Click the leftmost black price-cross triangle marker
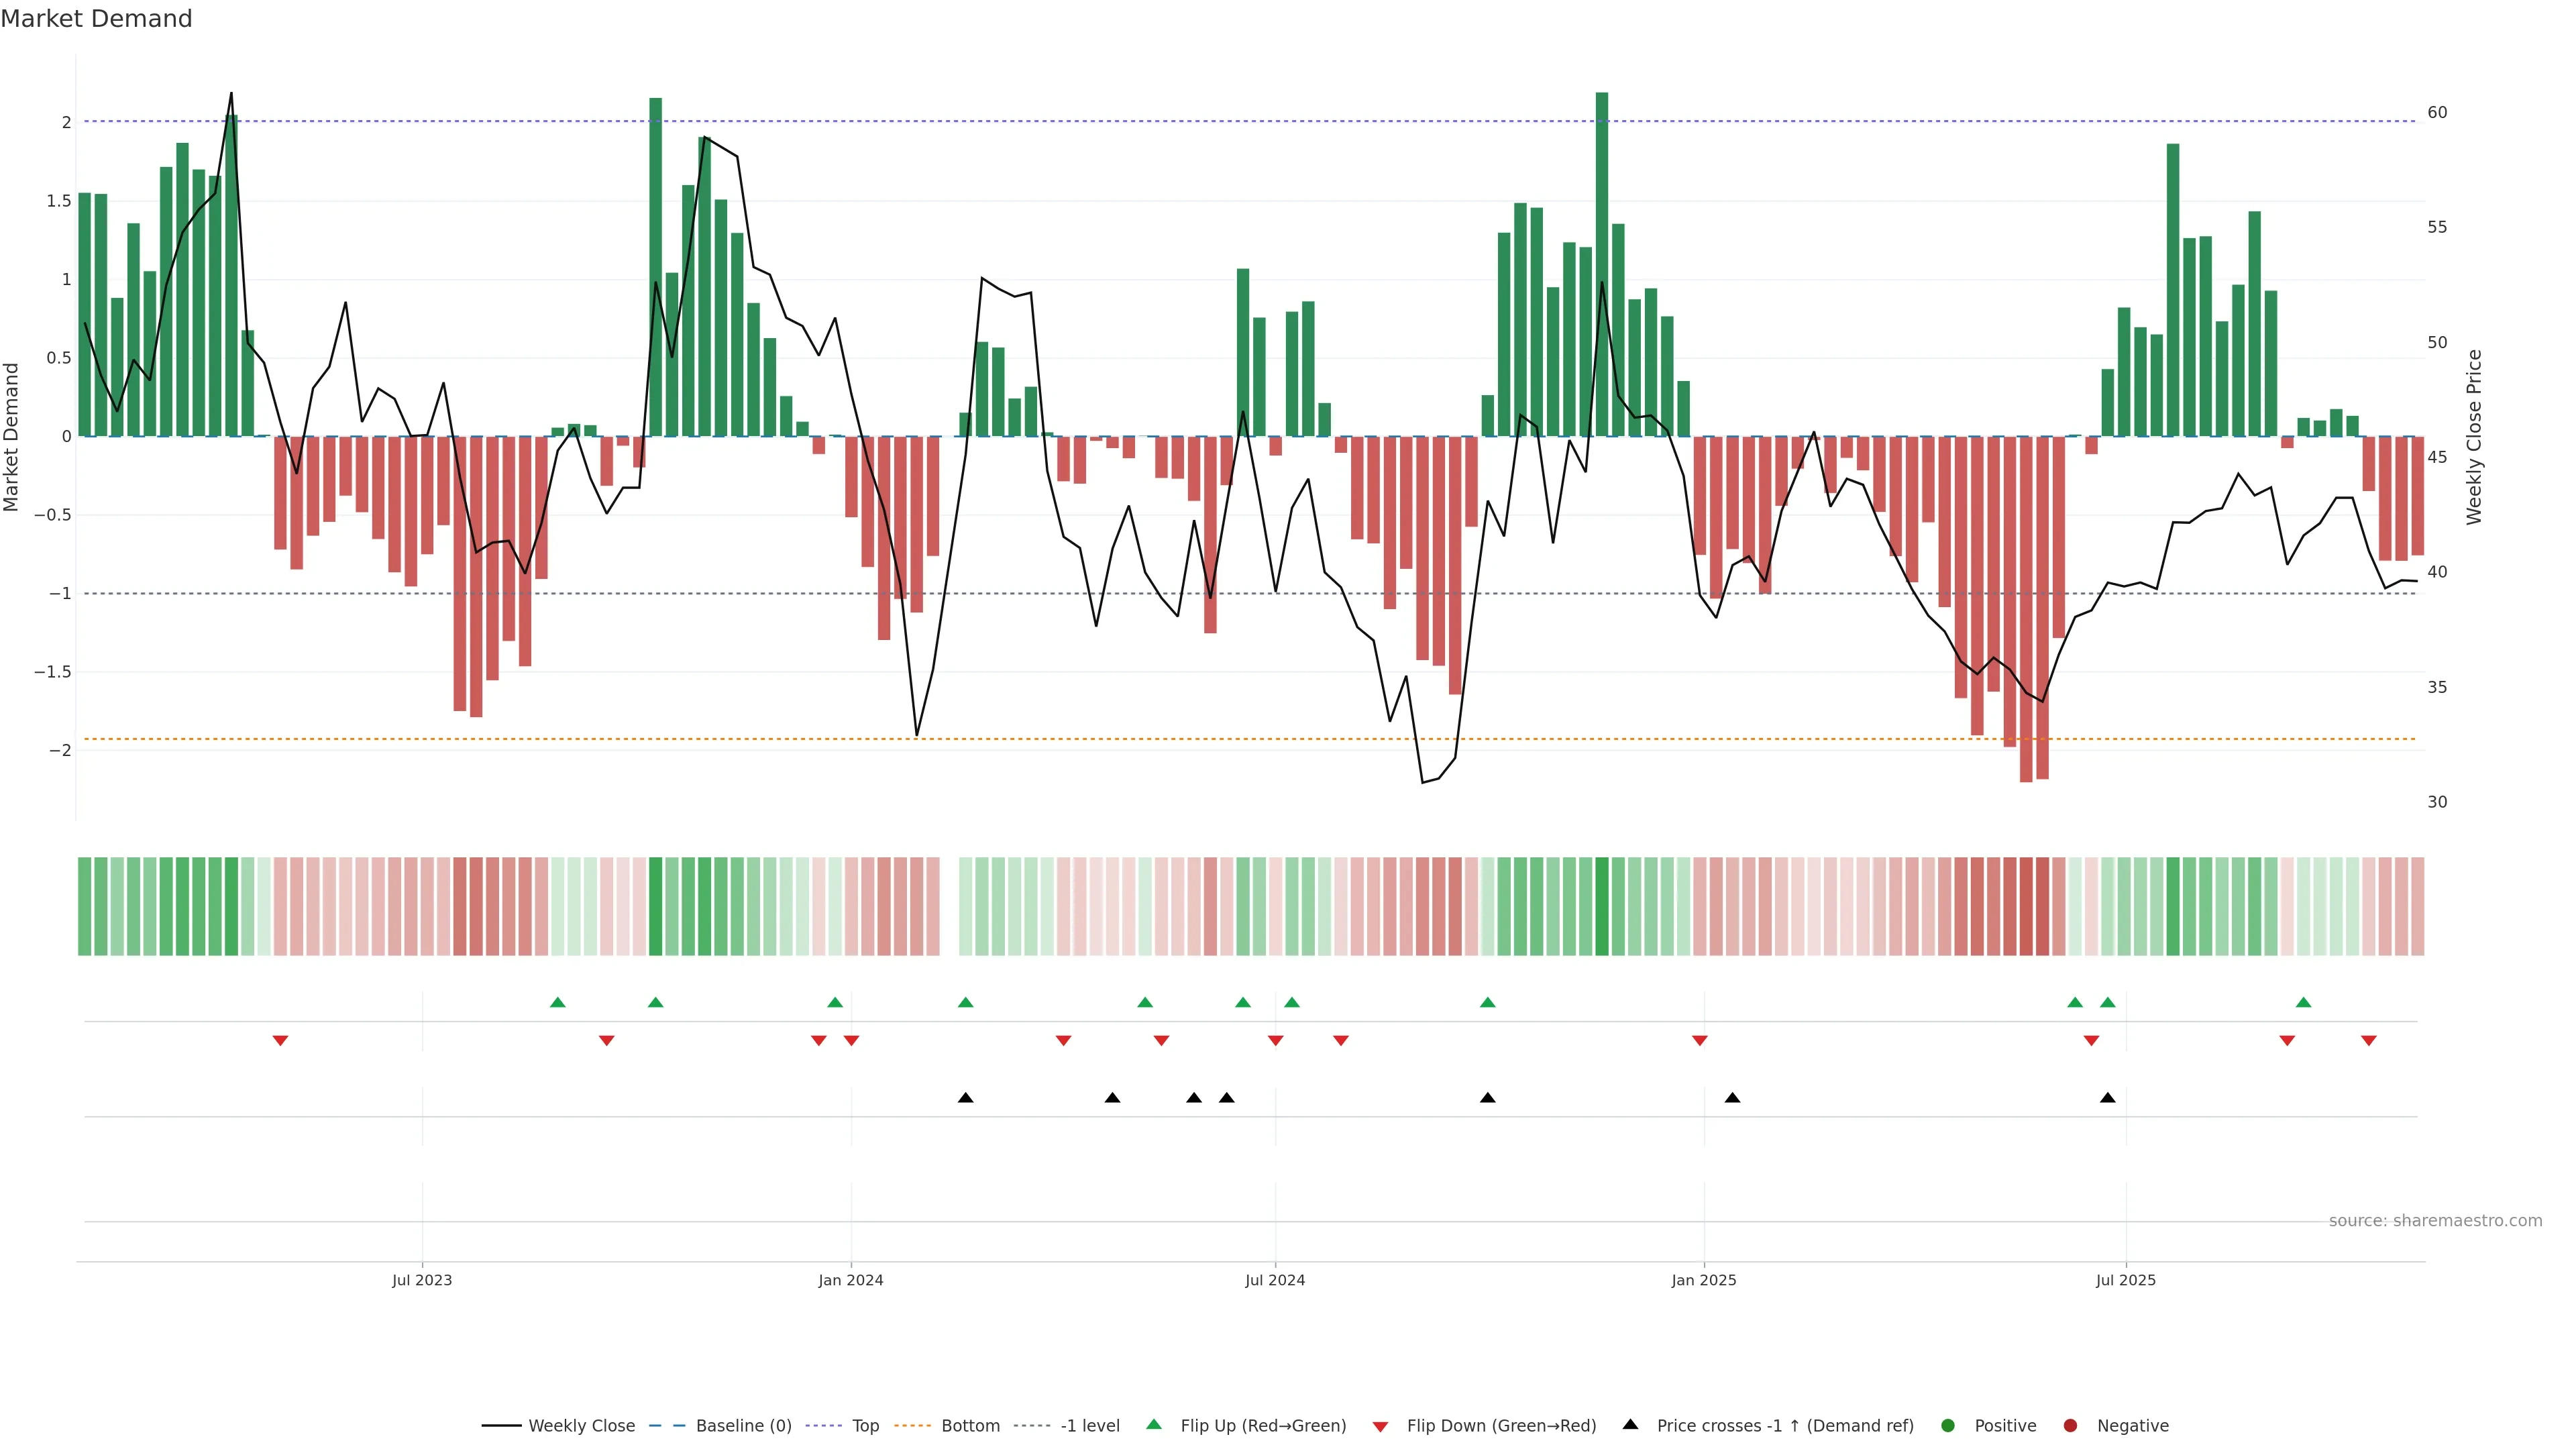This screenshot has width=2576, height=1449. (x=965, y=1097)
